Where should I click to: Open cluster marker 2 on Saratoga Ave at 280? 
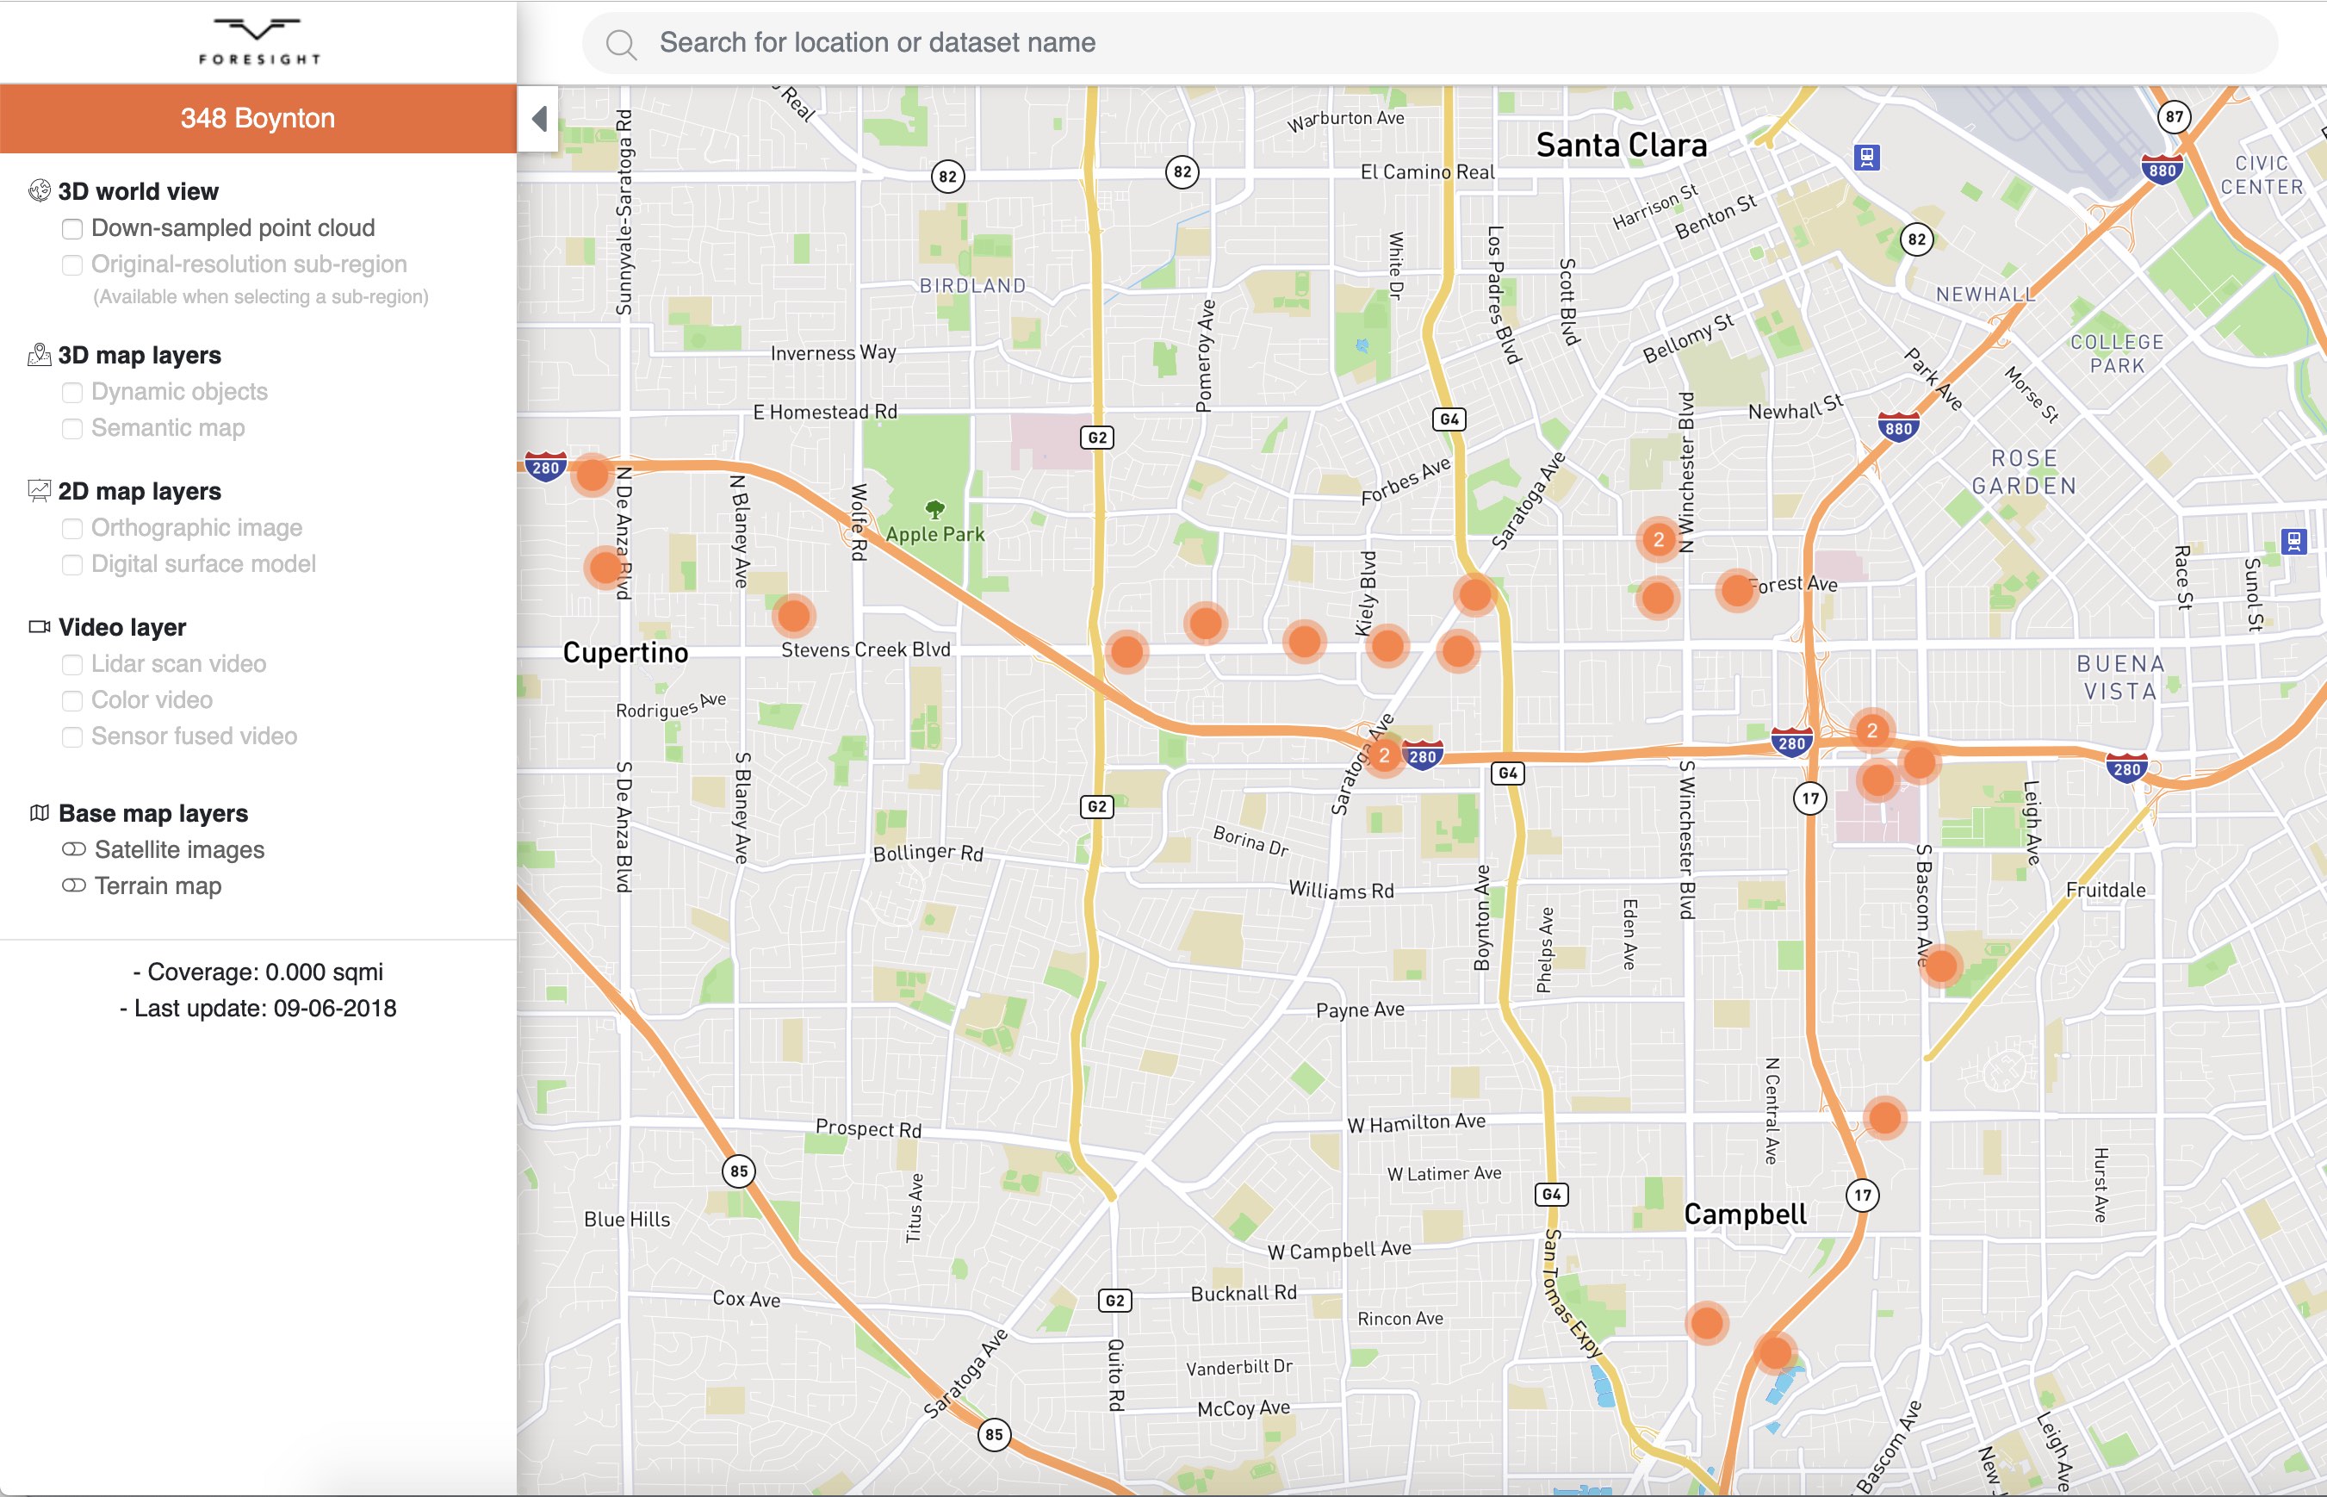[x=1384, y=755]
